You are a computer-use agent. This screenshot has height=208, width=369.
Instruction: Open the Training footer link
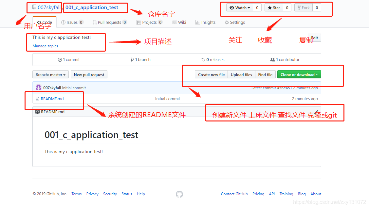click(286, 194)
